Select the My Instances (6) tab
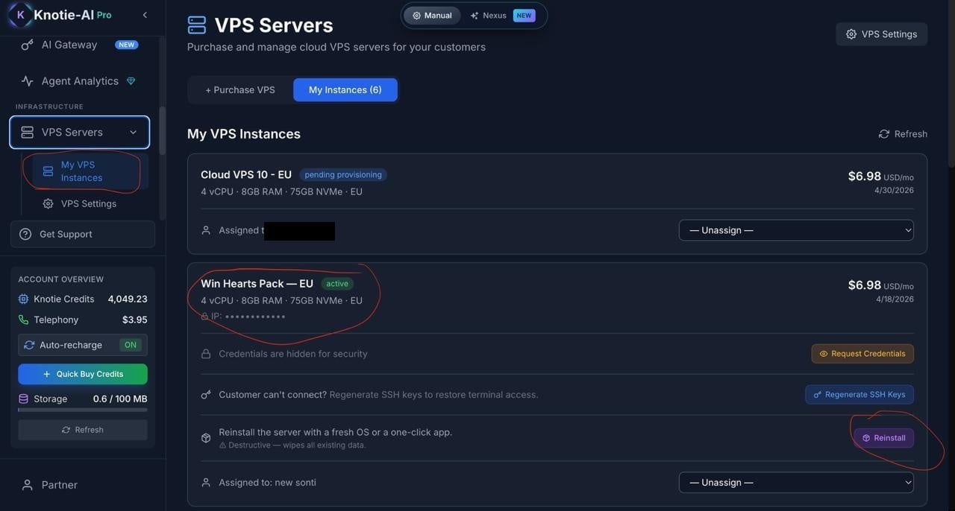This screenshot has height=511, width=955. (x=345, y=90)
